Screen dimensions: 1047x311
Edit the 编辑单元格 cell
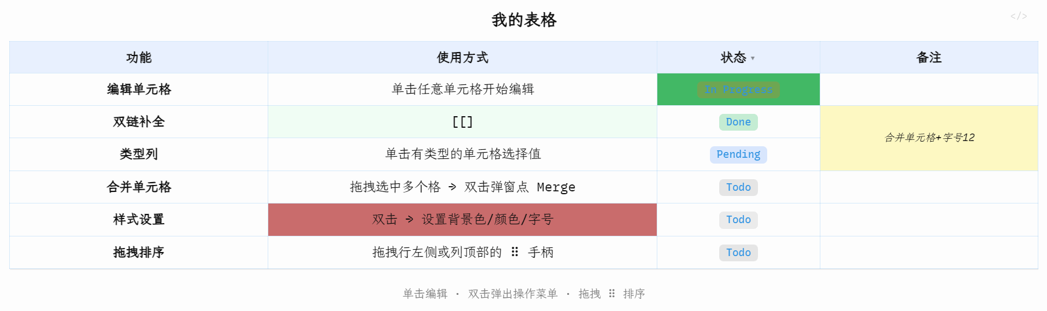pos(139,90)
